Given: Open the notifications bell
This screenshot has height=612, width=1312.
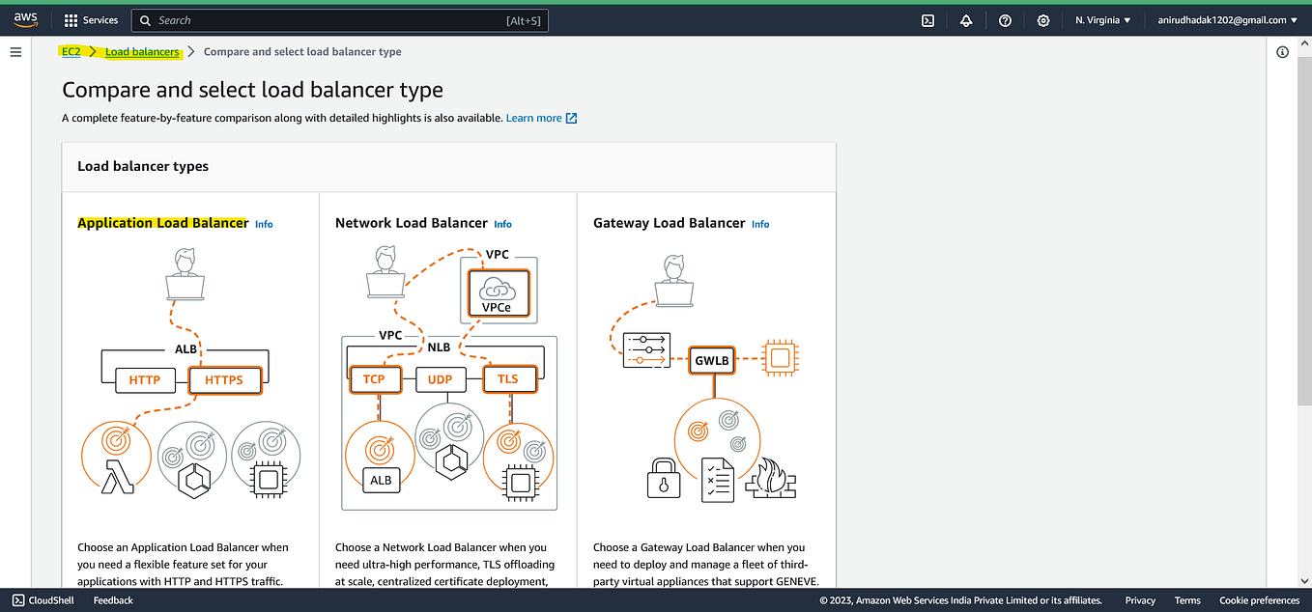Looking at the screenshot, I should pyautogui.click(x=966, y=19).
